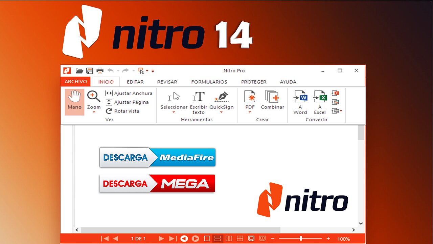Click Rotar vista to rotate the view
Viewport: 433px width, 244px height.
pyautogui.click(x=122, y=111)
